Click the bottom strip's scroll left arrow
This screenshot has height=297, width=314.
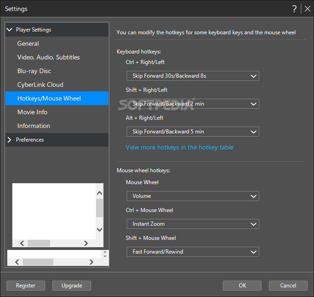pyautogui.click(x=17, y=262)
